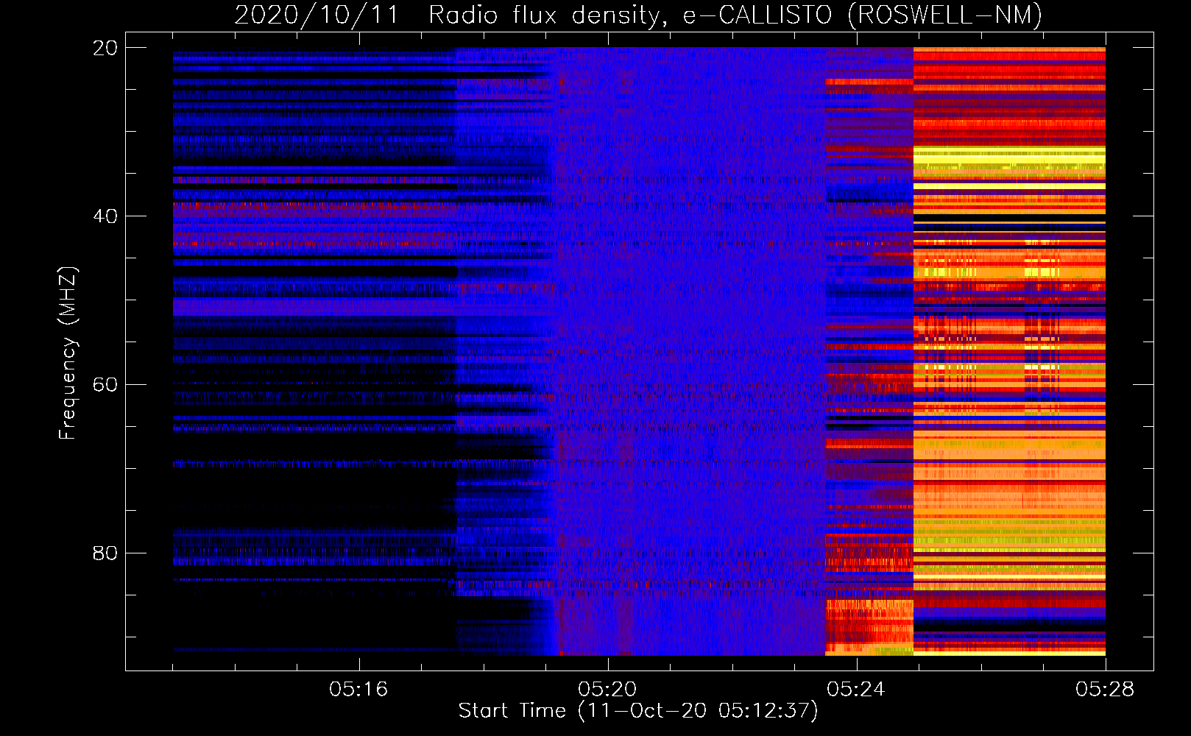Click the 80 frequency tick label
1191x736 pixels.
[x=105, y=553]
